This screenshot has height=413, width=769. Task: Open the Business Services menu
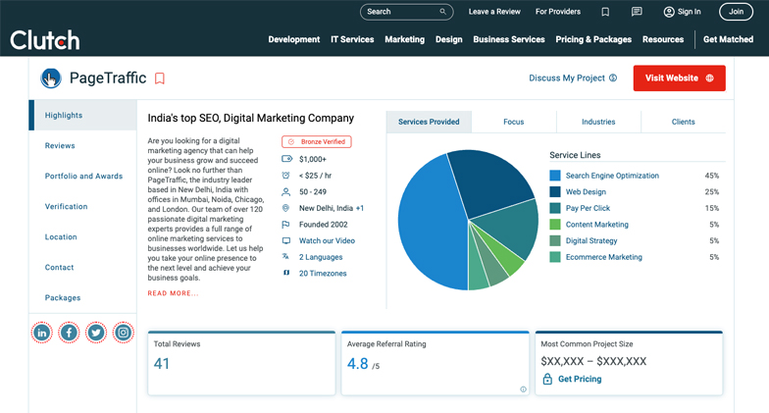[x=508, y=39]
